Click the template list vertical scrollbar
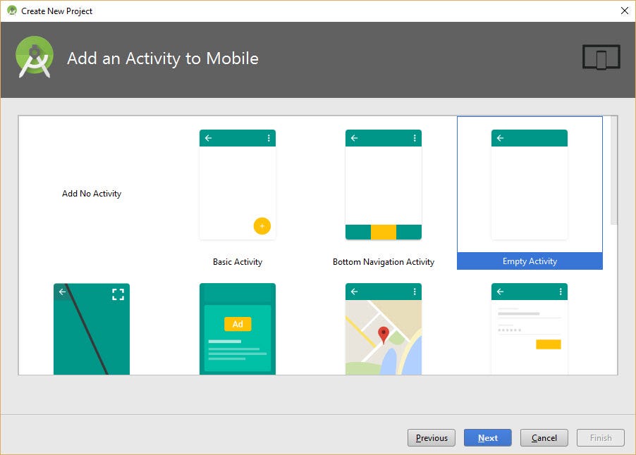This screenshot has width=636, height=455. pos(613,170)
